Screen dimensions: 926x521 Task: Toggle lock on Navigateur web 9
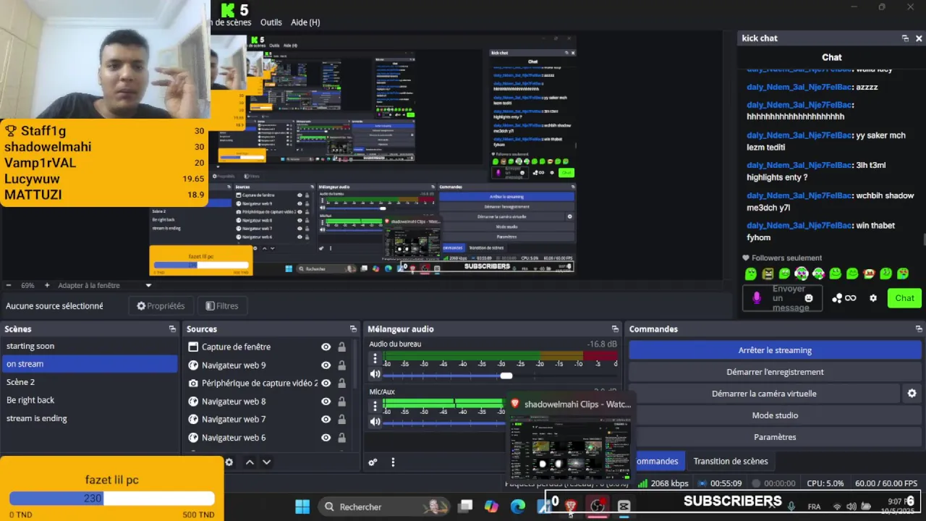[341, 365]
